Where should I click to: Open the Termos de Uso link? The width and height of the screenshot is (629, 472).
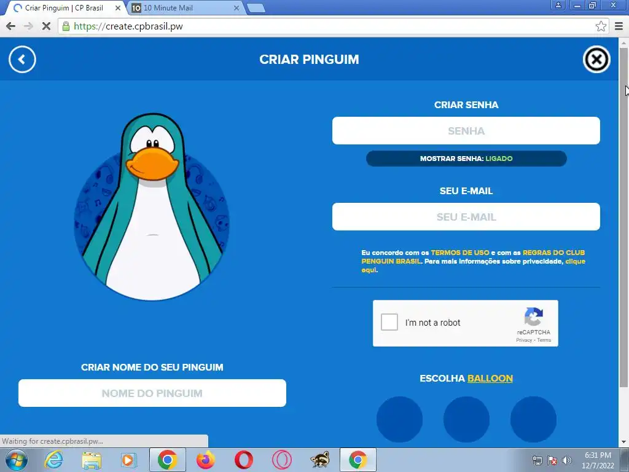(460, 253)
